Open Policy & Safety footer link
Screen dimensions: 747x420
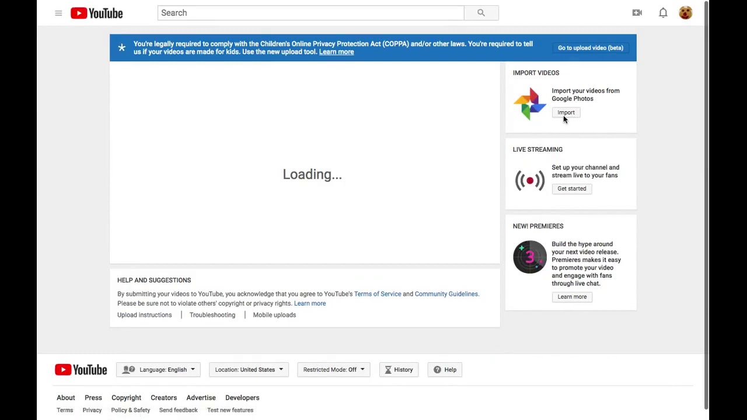(x=131, y=410)
